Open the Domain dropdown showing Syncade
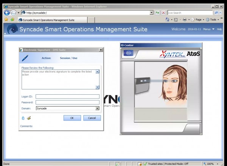Viewport: 227px width, 166px height. tap(97, 108)
